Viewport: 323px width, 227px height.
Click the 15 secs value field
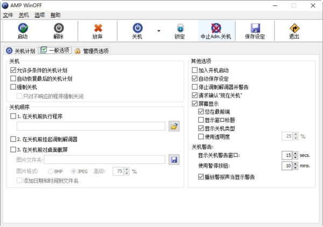coord(287,155)
